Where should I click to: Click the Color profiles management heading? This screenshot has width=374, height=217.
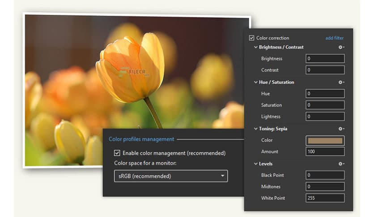pos(141,139)
